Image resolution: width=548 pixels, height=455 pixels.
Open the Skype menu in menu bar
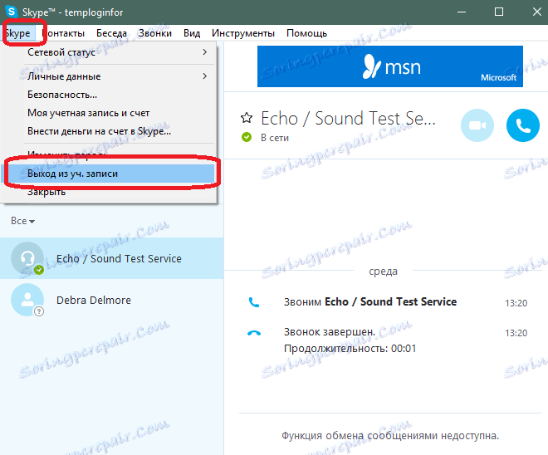(18, 33)
